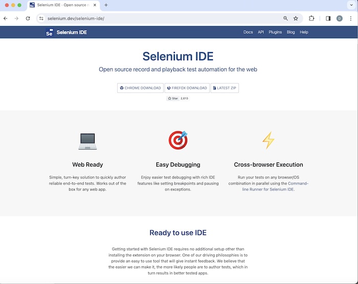Click the laptop Web Ready icon
The width and height of the screenshot is (358, 284).
point(87,141)
